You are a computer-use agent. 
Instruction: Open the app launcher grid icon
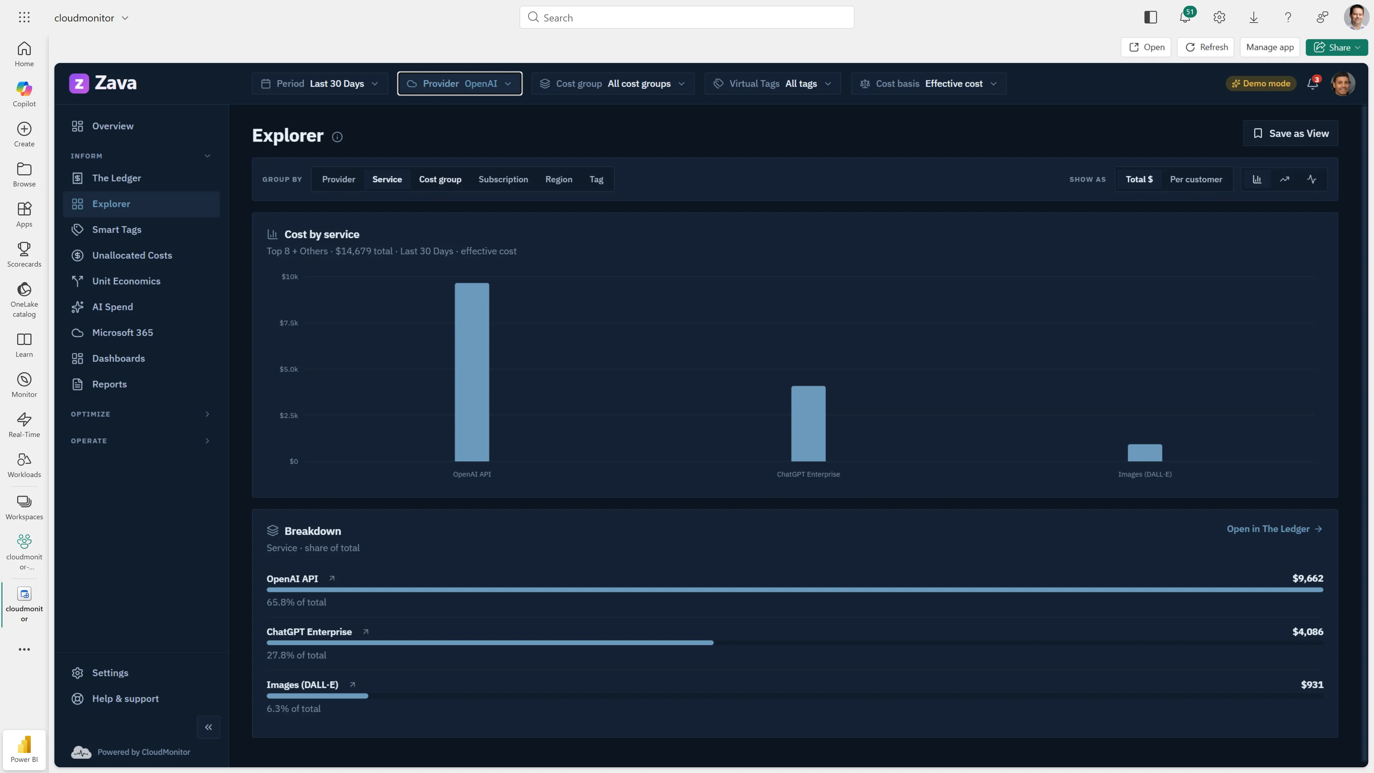coord(24,18)
